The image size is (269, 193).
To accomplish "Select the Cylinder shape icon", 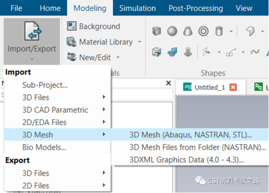I will pos(219,31).
